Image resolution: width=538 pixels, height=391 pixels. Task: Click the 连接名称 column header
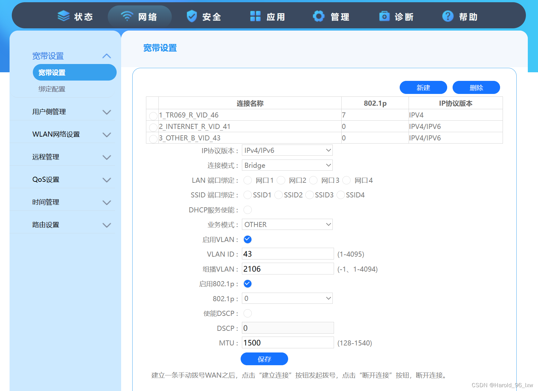[250, 103]
